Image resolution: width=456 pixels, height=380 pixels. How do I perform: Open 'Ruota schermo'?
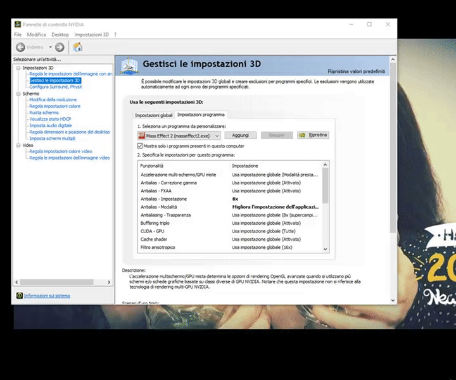tap(44, 113)
